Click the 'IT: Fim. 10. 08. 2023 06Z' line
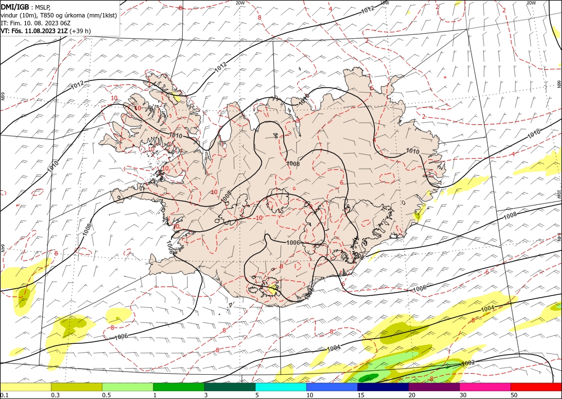562x399 pixels. pyautogui.click(x=34, y=23)
